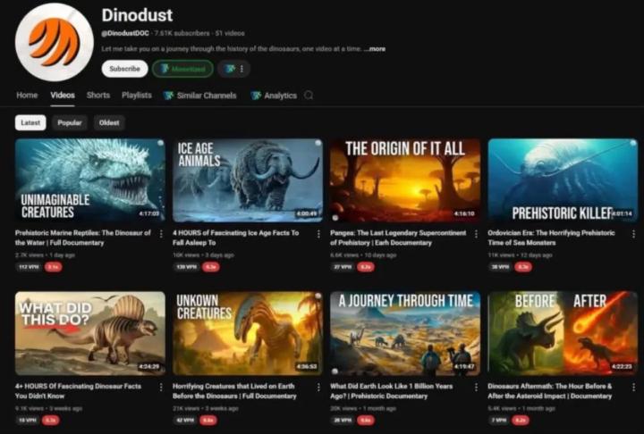Click red multiplier badge under Prehistoric Marine Reptiles
Image resolution: width=644 pixels, height=434 pixels.
click(54, 267)
